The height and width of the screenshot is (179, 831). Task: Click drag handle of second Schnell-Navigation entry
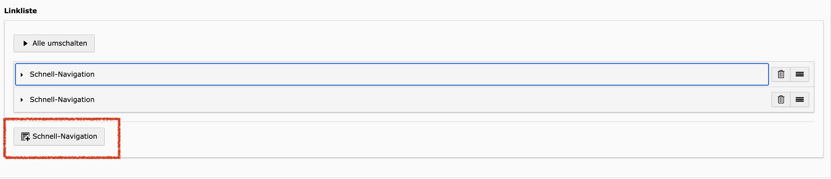click(799, 100)
